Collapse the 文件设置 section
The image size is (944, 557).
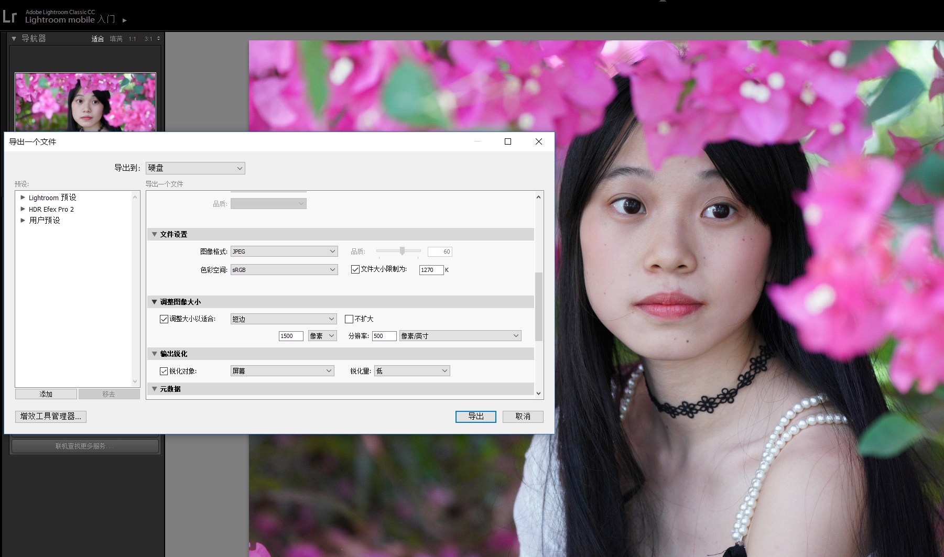pyautogui.click(x=154, y=234)
